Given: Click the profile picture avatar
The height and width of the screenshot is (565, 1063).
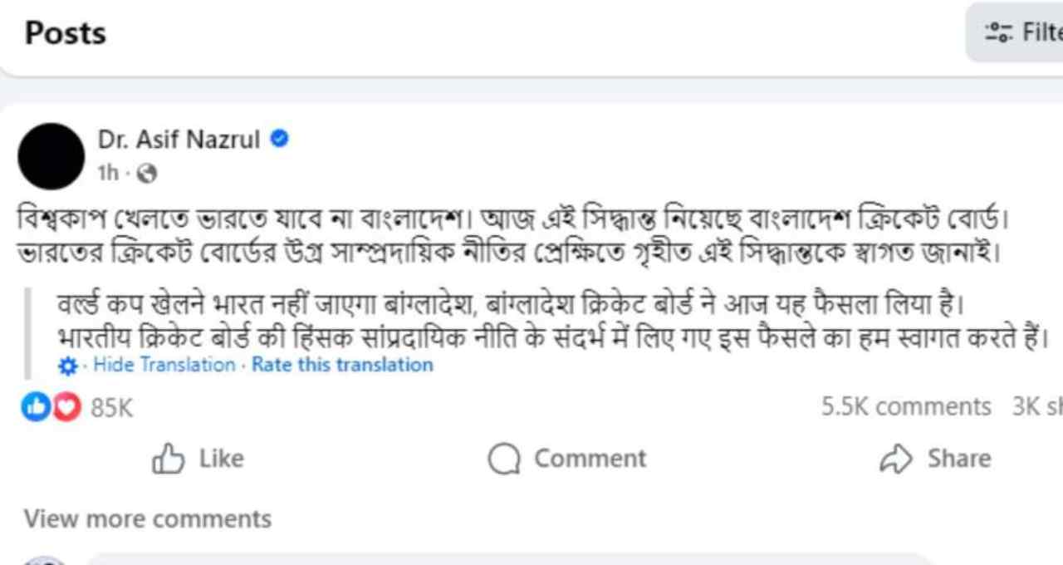Looking at the screenshot, I should click(x=51, y=156).
